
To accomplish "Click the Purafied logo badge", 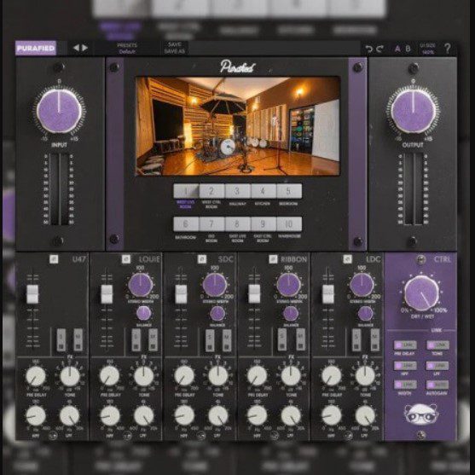I will tap(36, 48).
